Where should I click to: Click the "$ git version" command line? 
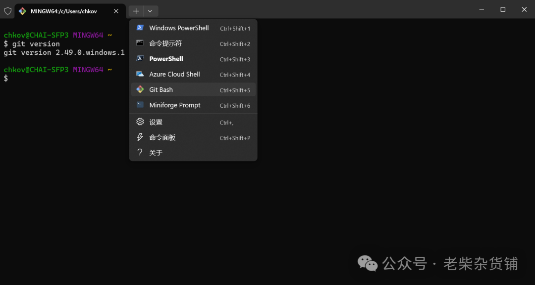pos(32,44)
